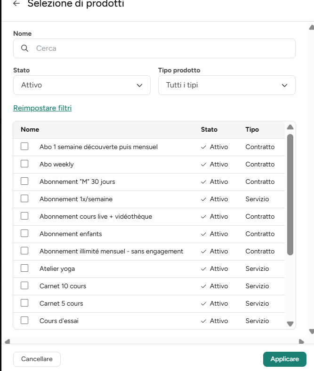Image resolution: width=314 pixels, height=371 pixels.
Task: Click the Stato column header in table
Action: pyautogui.click(x=209, y=129)
